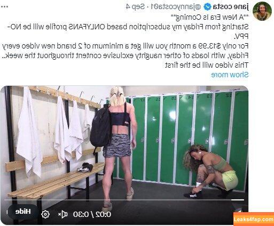Play the locker room video thumbnail
274x226 pixels.
coord(124,142)
